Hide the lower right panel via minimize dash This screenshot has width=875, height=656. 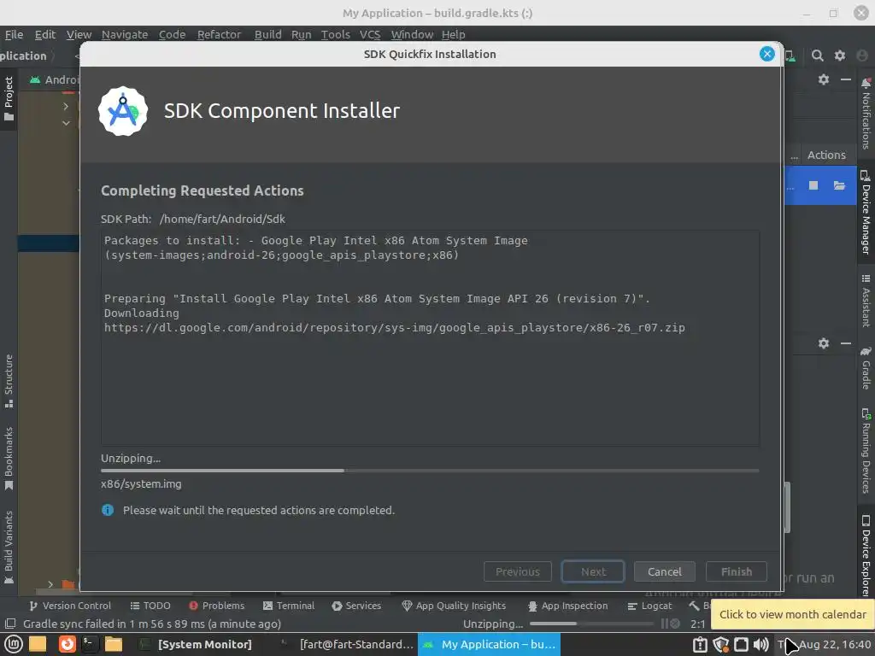[845, 343]
